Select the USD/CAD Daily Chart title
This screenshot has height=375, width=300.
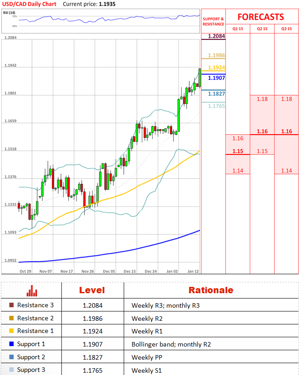(29, 4)
